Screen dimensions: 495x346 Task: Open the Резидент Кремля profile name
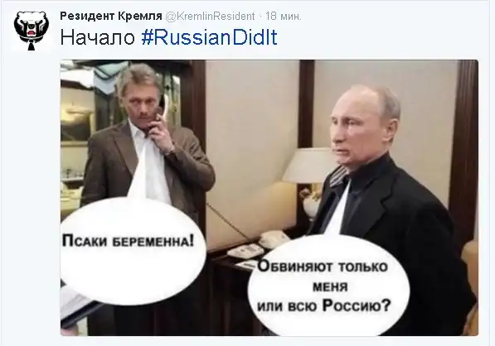(x=111, y=16)
